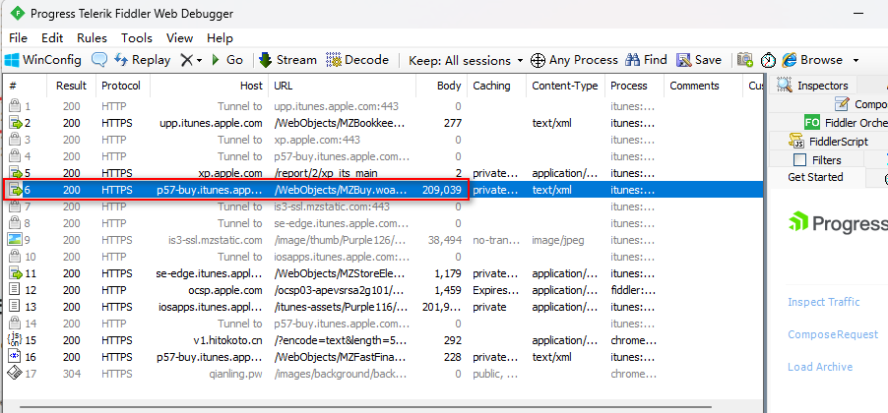Open the File menu
Viewport: 888px width, 413px height.
[18, 38]
